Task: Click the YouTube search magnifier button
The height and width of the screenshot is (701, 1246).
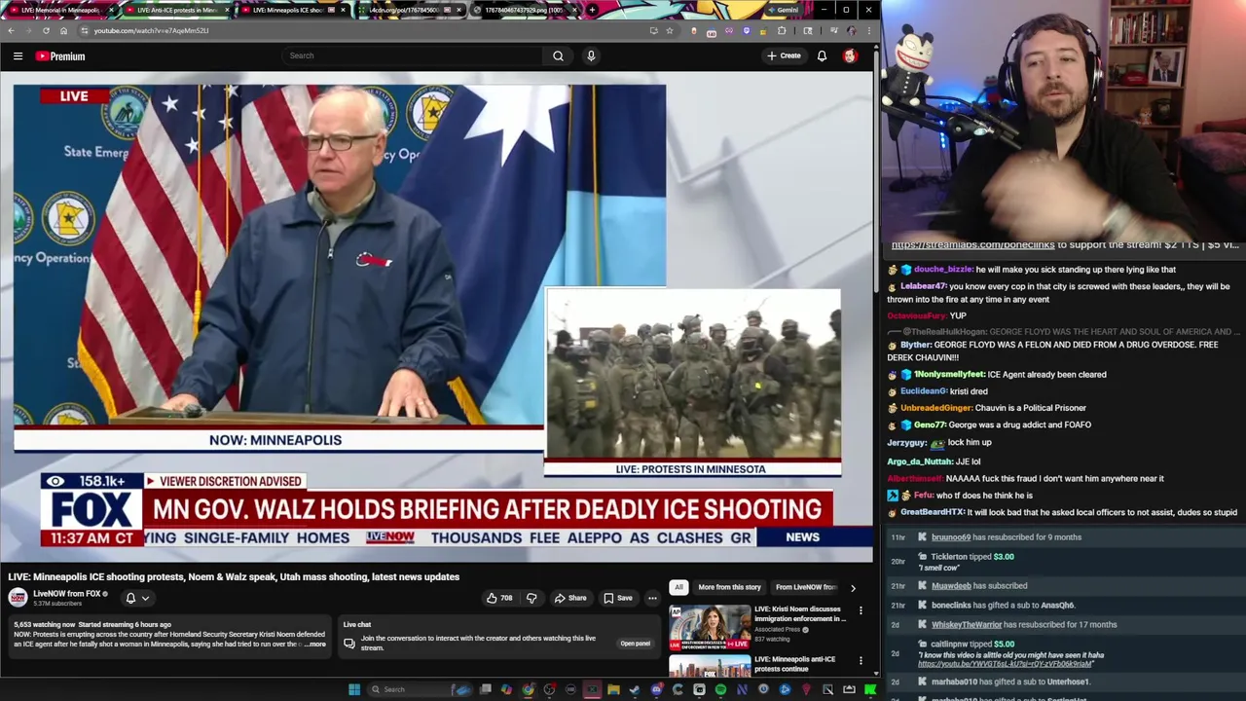Action: (558, 55)
